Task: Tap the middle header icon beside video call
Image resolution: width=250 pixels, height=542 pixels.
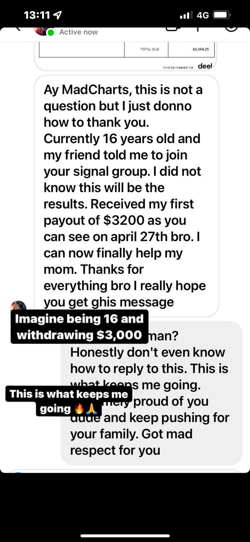Action: pos(198,29)
